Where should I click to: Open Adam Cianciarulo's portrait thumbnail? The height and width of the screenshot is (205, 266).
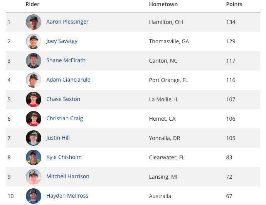34,80
